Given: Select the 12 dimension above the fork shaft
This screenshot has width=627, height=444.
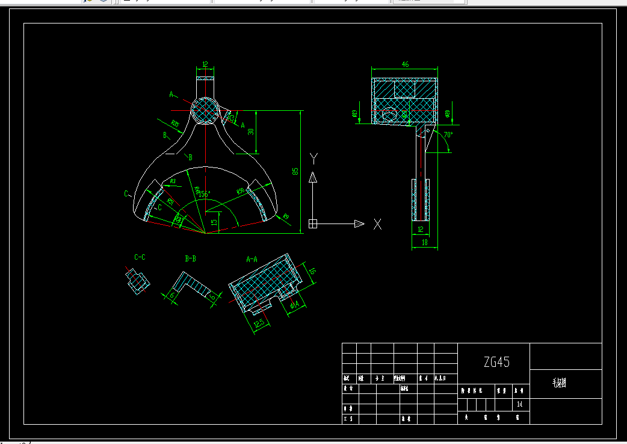Looking at the screenshot, I should (205, 64).
